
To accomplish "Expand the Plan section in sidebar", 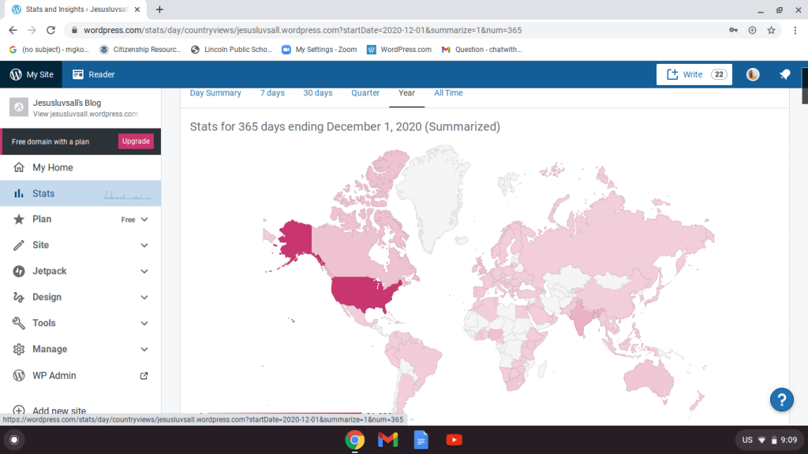I will coord(144,219).
